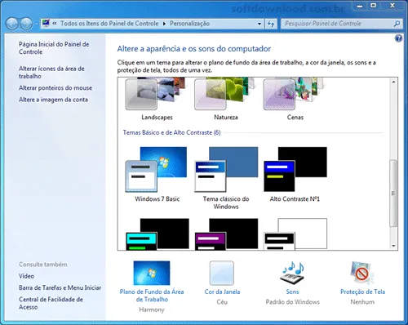408x325 pixels.
Task: Open Alterar ponteiros do mouse
Action: (x=55, y=88)
